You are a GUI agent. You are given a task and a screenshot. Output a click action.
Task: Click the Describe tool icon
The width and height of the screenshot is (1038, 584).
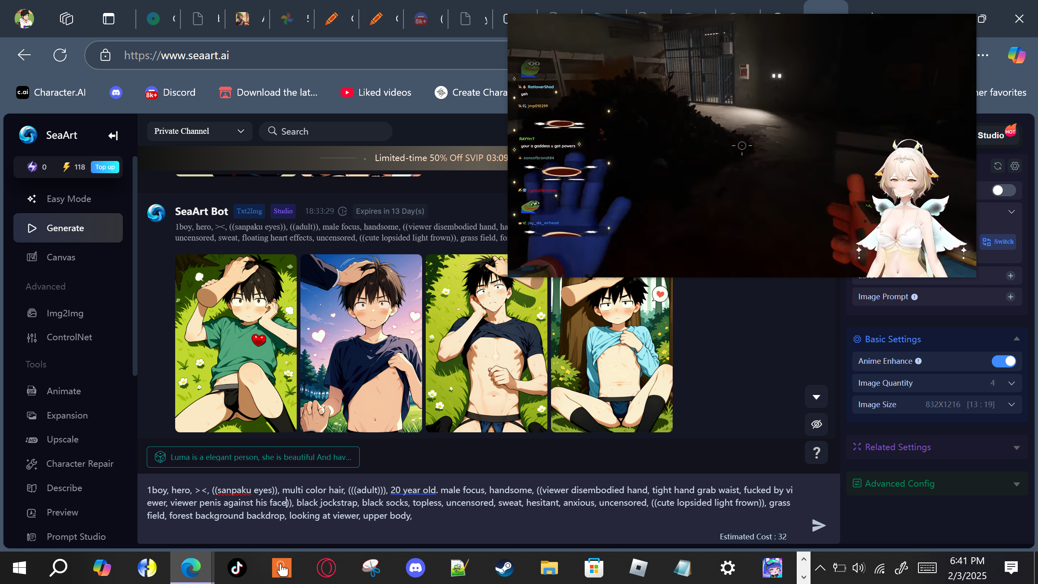[32, 488]
